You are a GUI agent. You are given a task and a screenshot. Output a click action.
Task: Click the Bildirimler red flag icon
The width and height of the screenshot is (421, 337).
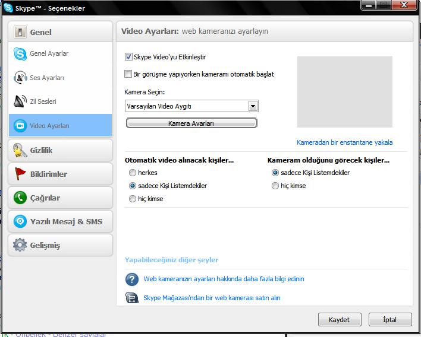(20, 174)
